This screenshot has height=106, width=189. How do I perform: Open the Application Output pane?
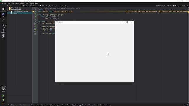[x=53, y=105]
